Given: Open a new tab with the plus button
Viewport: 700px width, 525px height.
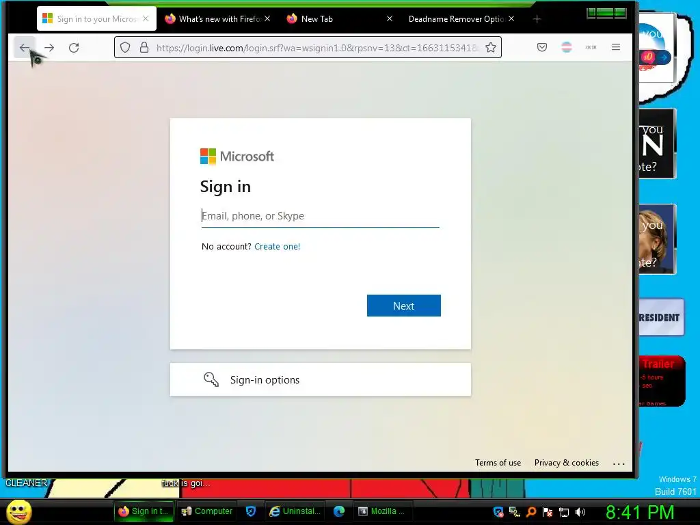Looking at the screenshot, I should pos(537,19).
